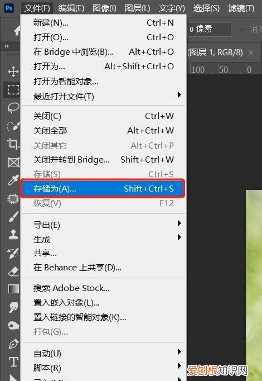This screenshot has width=262, height=381.
Task: Expand the 导出(E) submenu
Action: click(x=104, y=225)
